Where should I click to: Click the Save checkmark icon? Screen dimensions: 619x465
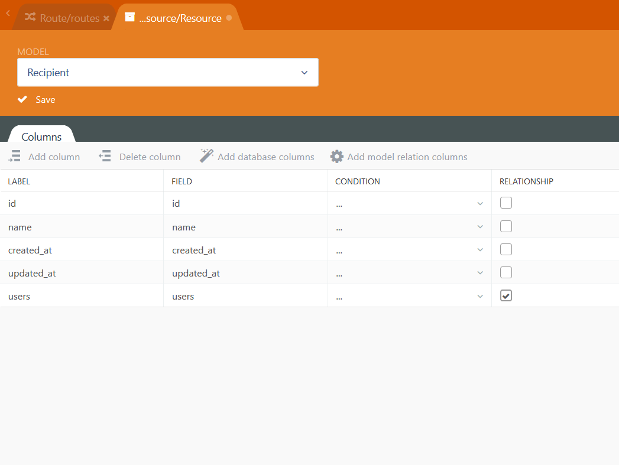(22, 99)
